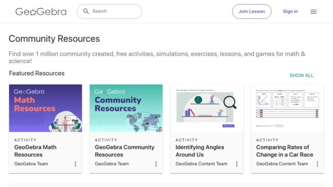Click the search magnifier icon
The height and width of the screenshot is (187, 333).
86,11
